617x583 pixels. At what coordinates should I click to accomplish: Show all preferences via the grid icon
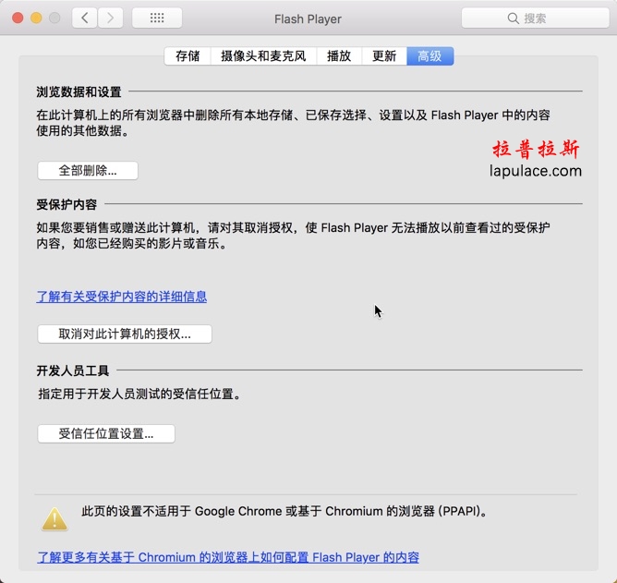click(157, 18)
